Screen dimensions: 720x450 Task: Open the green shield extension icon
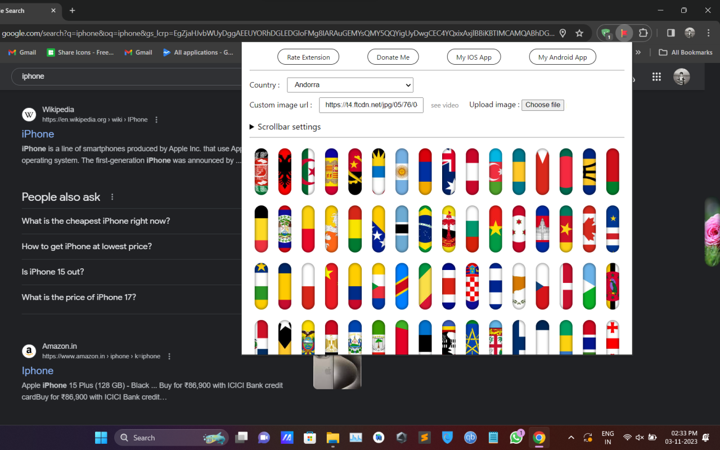[x=606, y=33]
